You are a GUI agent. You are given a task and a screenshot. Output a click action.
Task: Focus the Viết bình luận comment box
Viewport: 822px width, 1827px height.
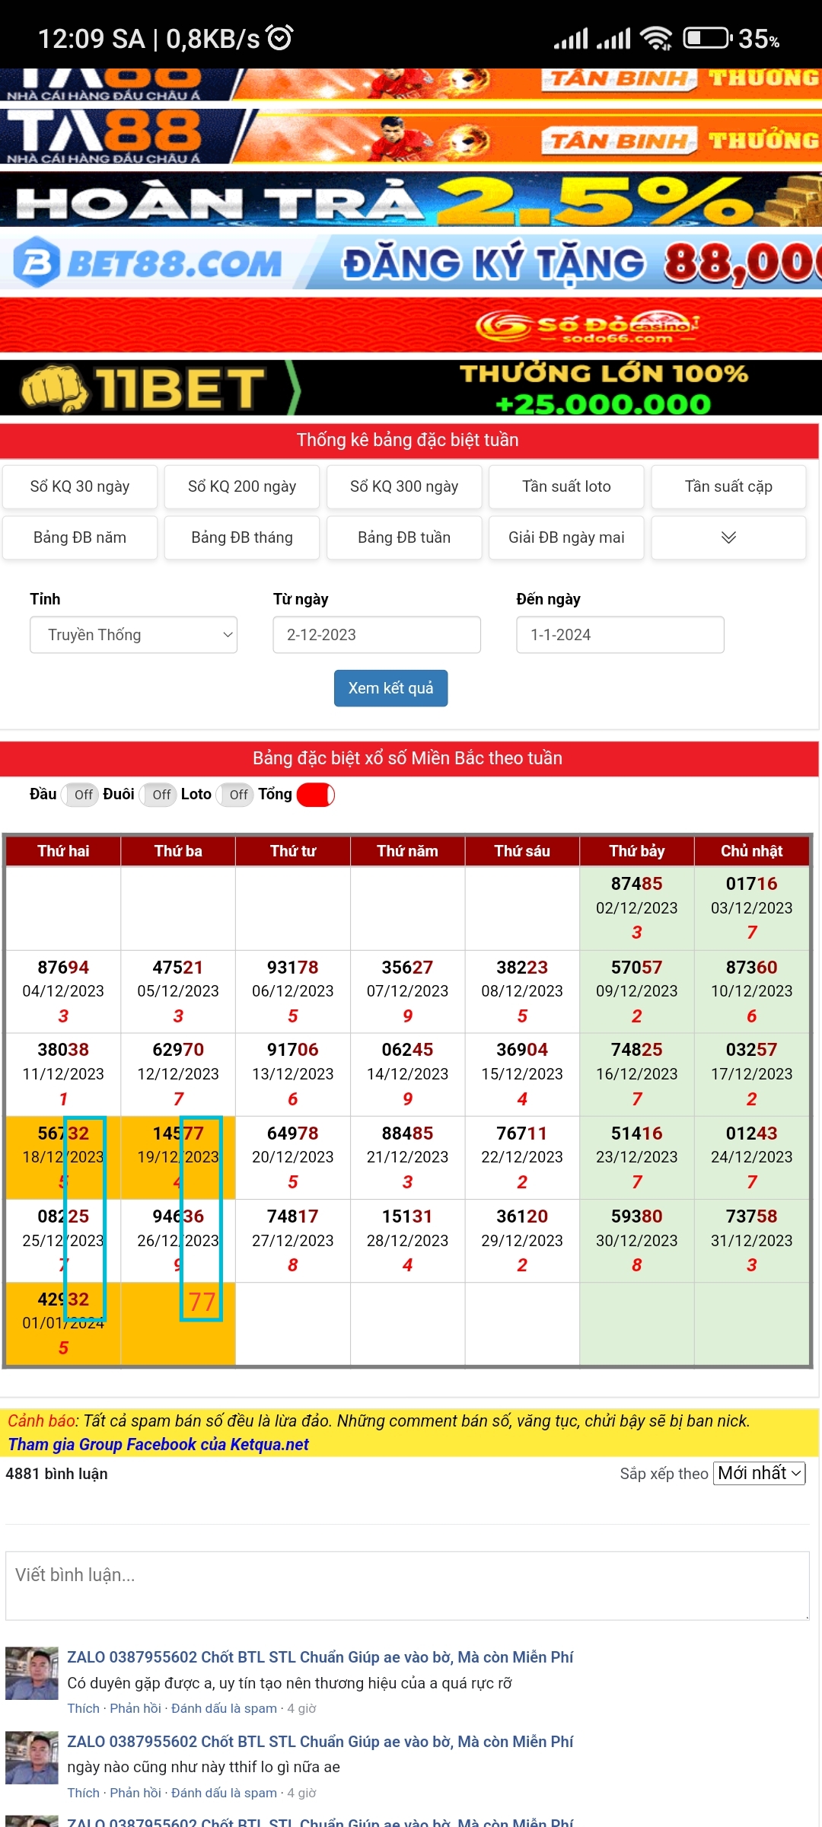407,1585
